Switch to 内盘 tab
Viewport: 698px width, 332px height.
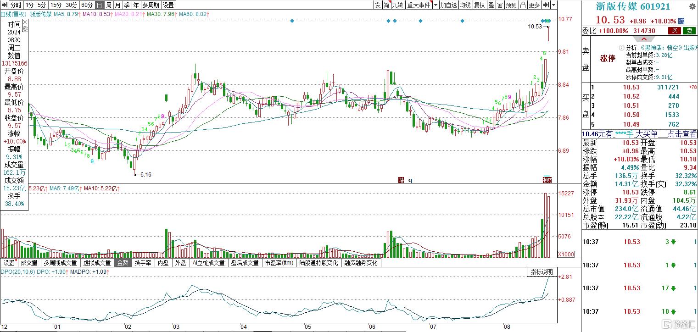[163, 263]
